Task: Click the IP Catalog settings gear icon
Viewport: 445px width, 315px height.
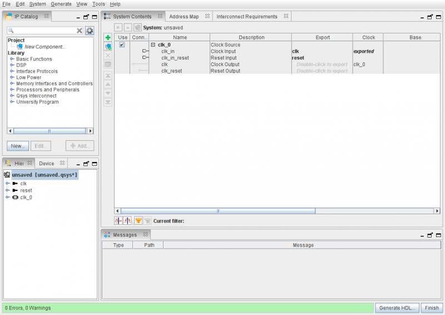Action: (x=90, y=31)
